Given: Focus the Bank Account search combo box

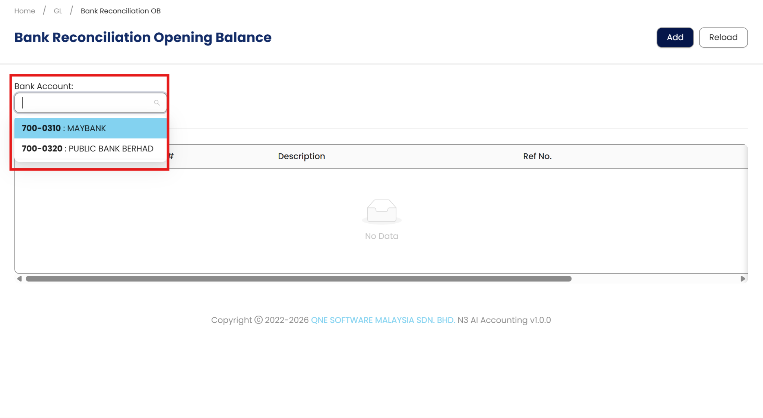Looking at the screenshot, I should pyautogui.click(x=86, y=103).
